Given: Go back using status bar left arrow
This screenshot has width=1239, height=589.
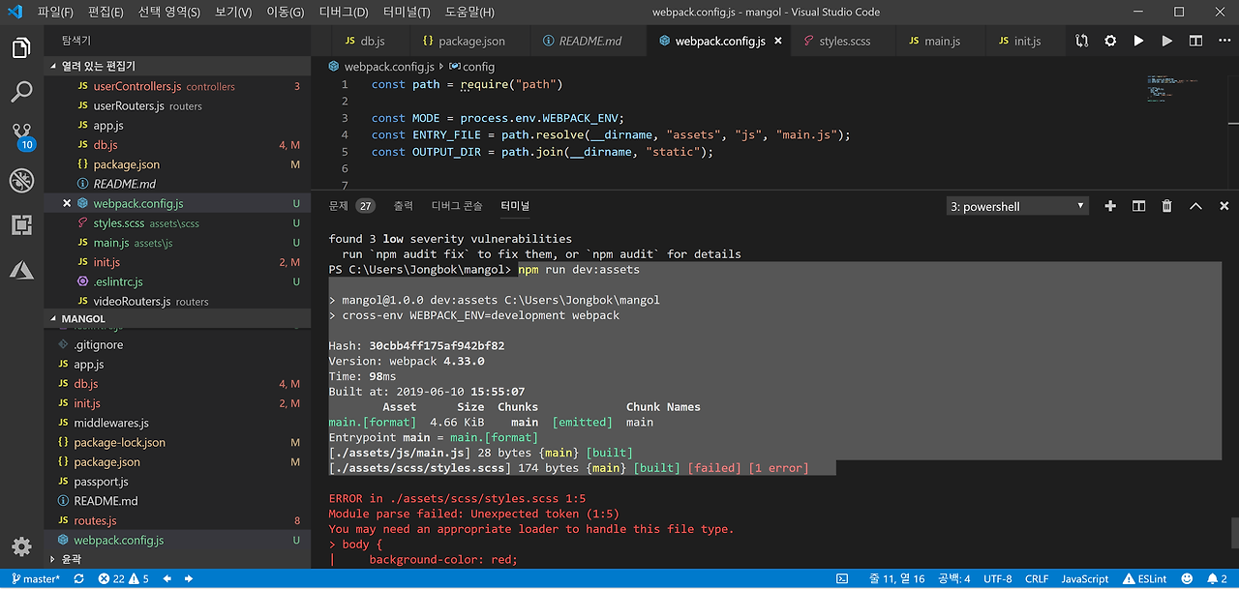Looking at the screenshot, I should (167, 578).
